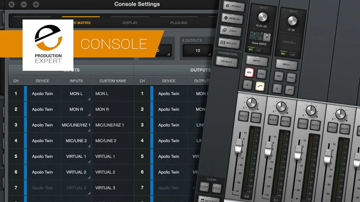
Task: Click the fourth channel fader handle
Action: pyautogui.click(x=328, y=156)
